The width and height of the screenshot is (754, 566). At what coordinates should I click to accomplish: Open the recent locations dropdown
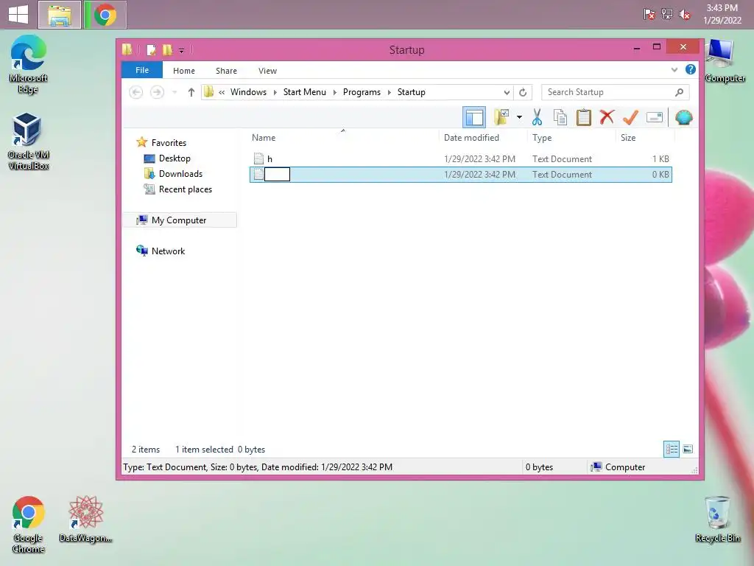pos(175,92)
